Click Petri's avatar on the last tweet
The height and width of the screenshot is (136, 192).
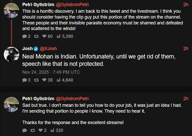(x=11, y=104)
